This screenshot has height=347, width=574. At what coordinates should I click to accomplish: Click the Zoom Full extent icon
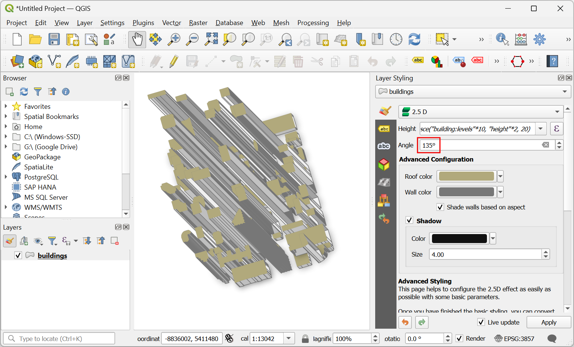point(211,40)
